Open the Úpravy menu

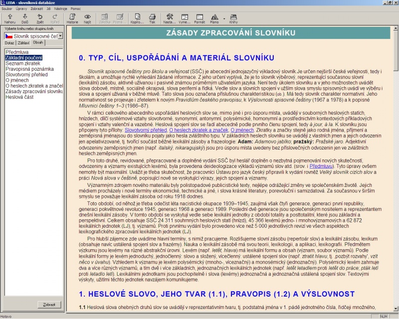click(x=21, y=8)
